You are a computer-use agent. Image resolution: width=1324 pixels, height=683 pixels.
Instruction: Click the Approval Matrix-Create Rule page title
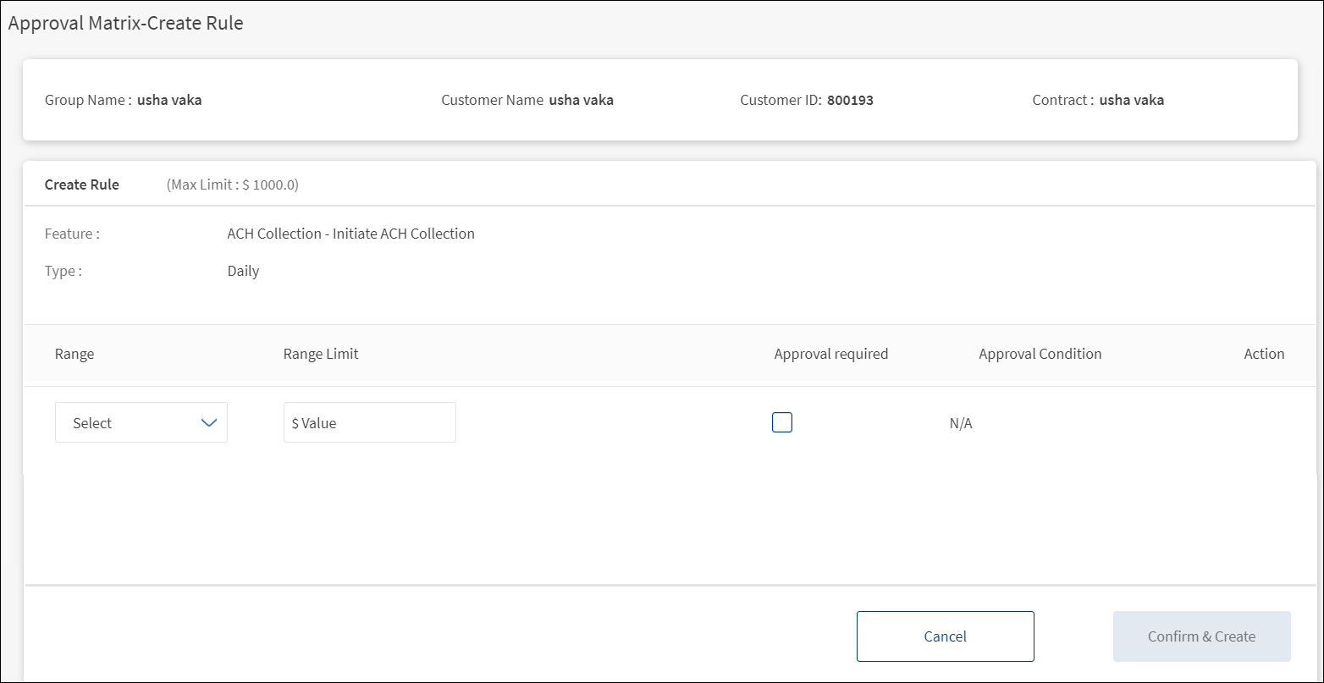(x=125, y=24)
